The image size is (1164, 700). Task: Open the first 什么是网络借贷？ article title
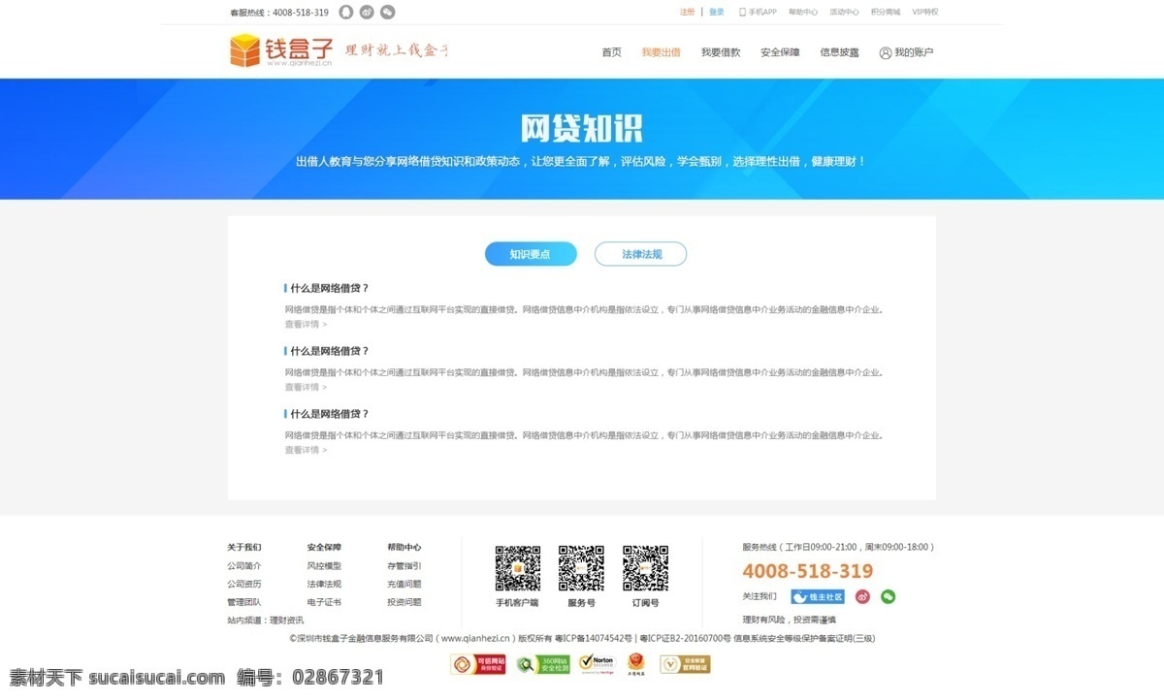tap(330, 288)
